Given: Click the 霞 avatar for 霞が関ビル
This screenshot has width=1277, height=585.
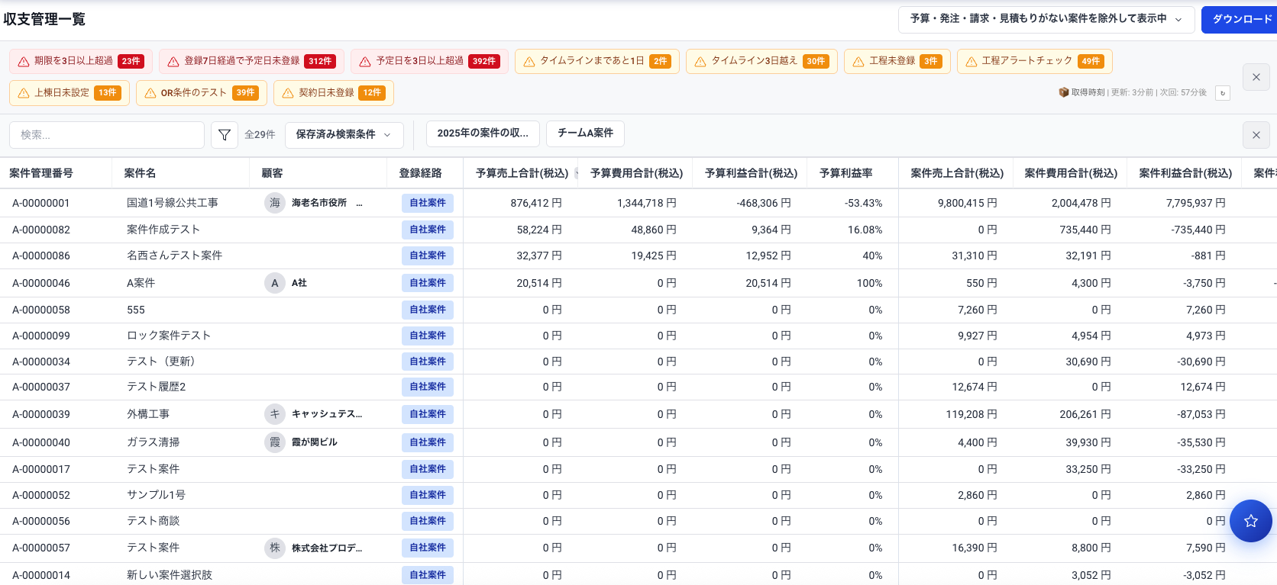Looking at the screenshot, I should tap(275, 442).
